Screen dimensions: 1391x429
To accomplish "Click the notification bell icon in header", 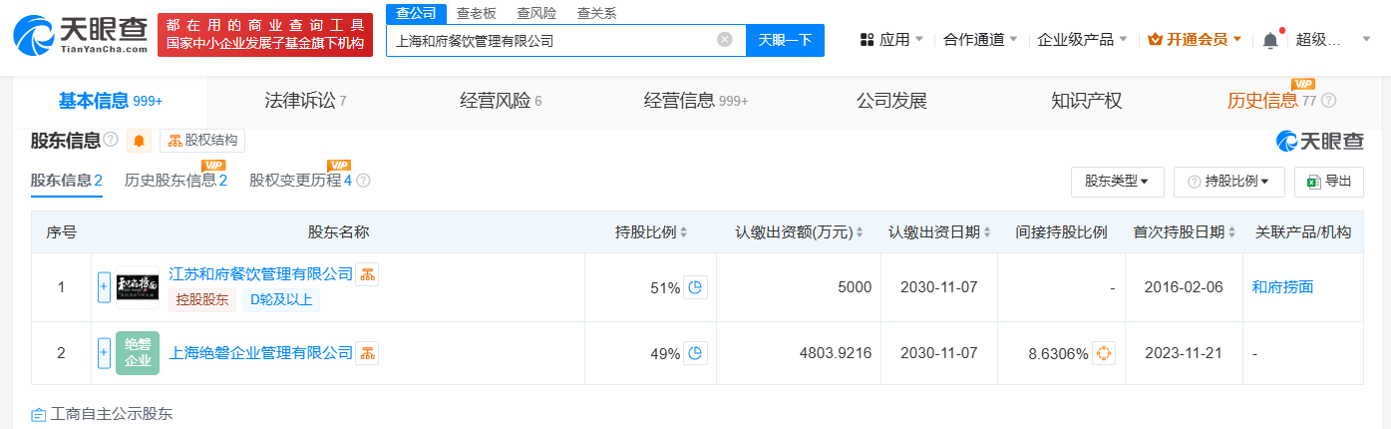I will click(x=1269, y=40).
